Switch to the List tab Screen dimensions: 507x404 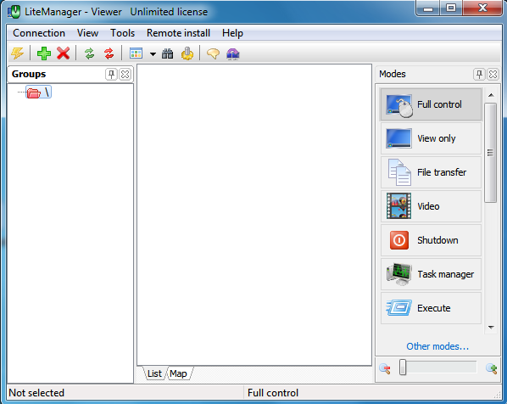(x=154, y=373)
